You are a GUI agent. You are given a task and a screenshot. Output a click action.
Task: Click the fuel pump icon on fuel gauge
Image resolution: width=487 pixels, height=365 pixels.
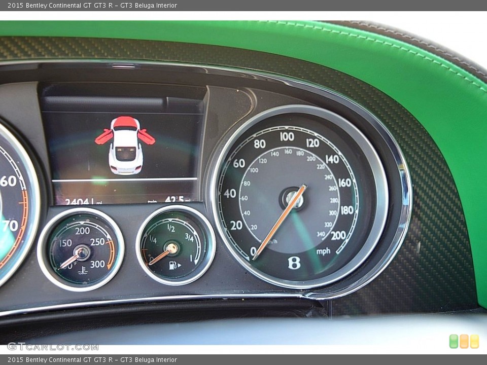[x=173, y=265]
